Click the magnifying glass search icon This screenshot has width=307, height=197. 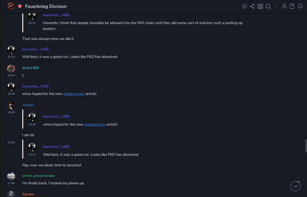pos(268,6)
